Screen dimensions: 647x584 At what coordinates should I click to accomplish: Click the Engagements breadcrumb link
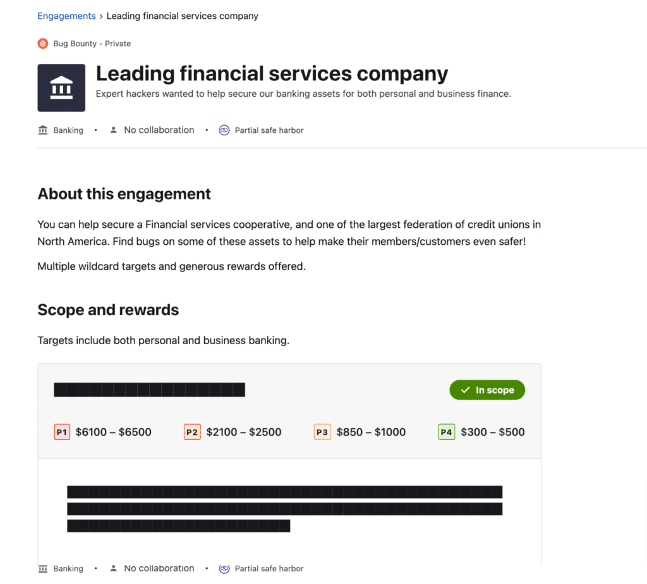click(x=66, y=16)
